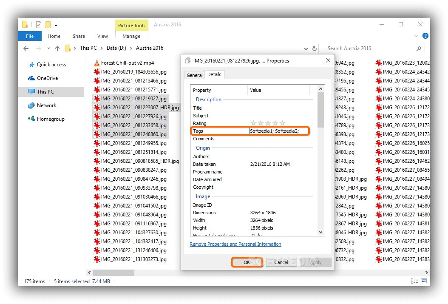This screenshot has height=304, width=448.
Task: Click icon of IMG_20160221_081215771.jpg
Action: click(97, 90)
